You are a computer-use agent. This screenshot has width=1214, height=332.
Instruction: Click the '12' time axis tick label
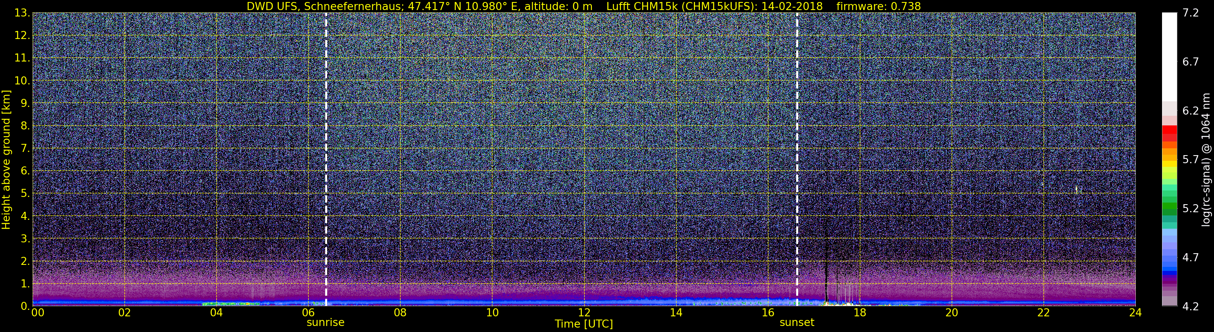click(584, 313)
